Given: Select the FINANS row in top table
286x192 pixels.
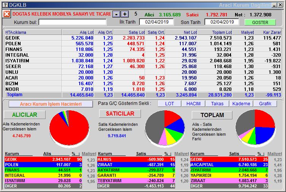Looking at the screenshot, I should tap(143, 49).
